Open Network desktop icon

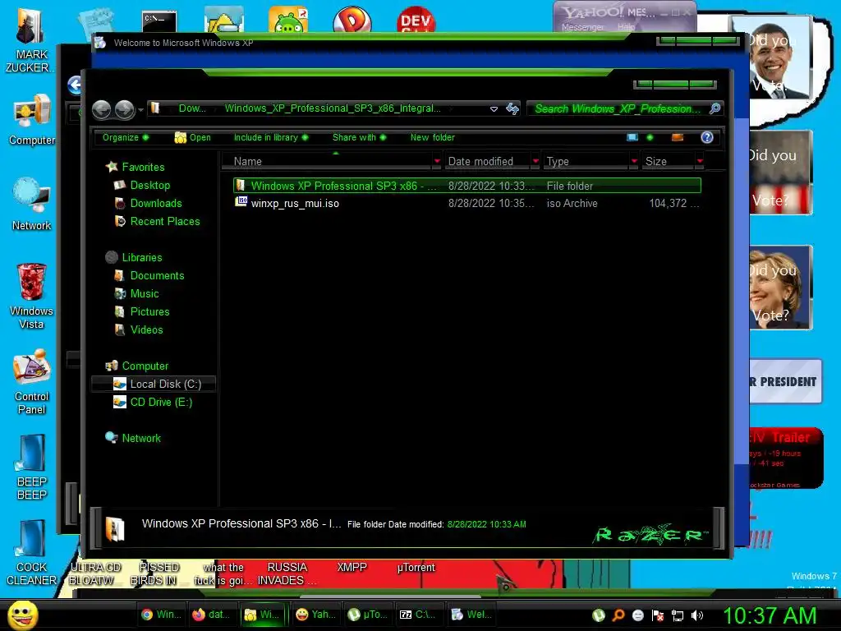(31, 204)
